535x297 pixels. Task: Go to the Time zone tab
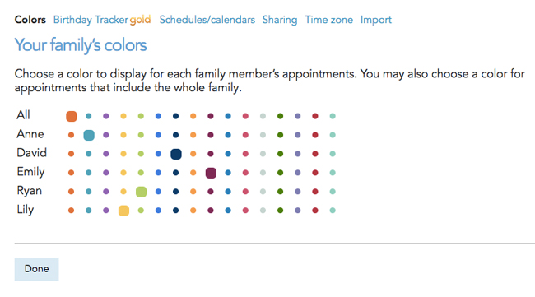tap(329, 20)
